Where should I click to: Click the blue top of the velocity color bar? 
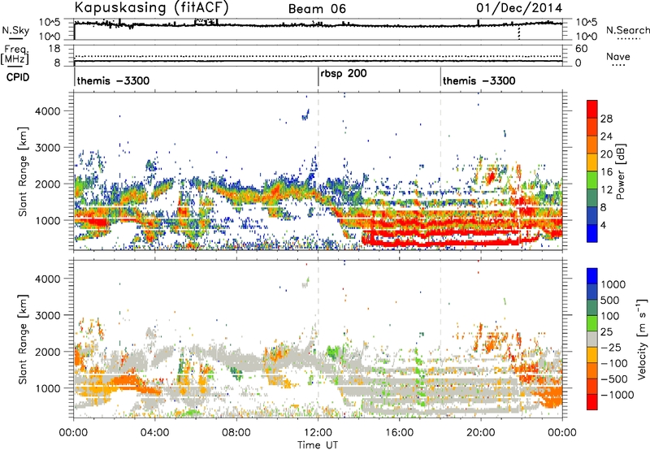592,275
